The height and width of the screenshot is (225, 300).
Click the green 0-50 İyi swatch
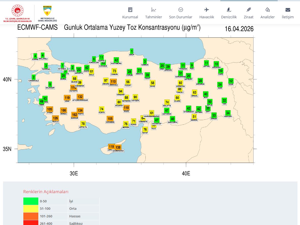[31, 201]
